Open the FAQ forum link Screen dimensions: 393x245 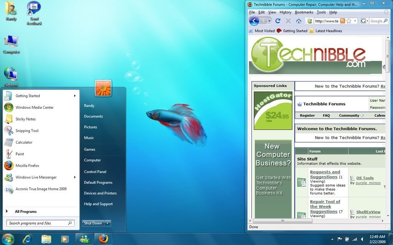326,116
